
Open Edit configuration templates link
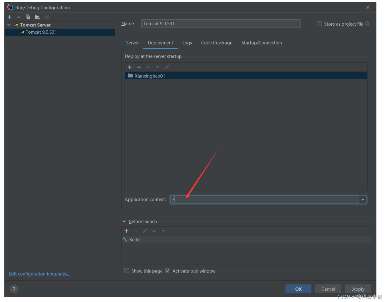pos(39,274)
